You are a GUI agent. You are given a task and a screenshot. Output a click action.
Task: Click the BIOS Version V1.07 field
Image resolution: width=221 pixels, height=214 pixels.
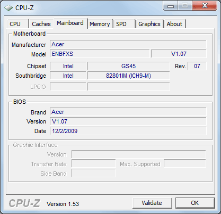click(x=128, y=121)
